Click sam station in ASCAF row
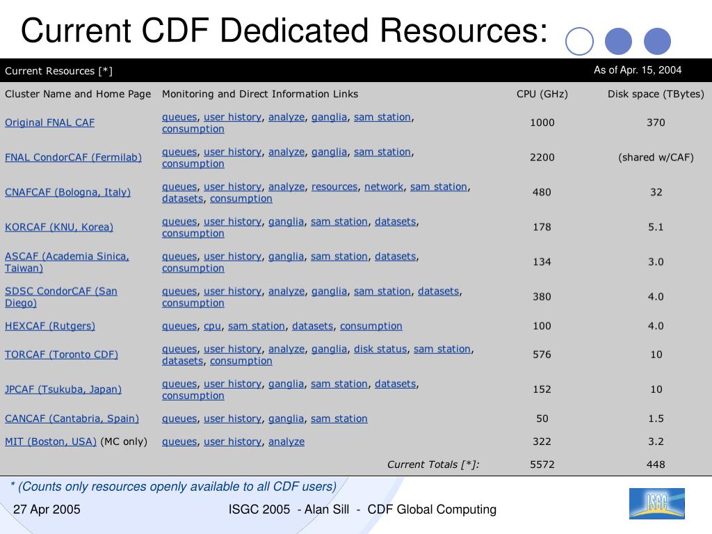712x534 pixels. pyautogui.click(x=339, y=257)
